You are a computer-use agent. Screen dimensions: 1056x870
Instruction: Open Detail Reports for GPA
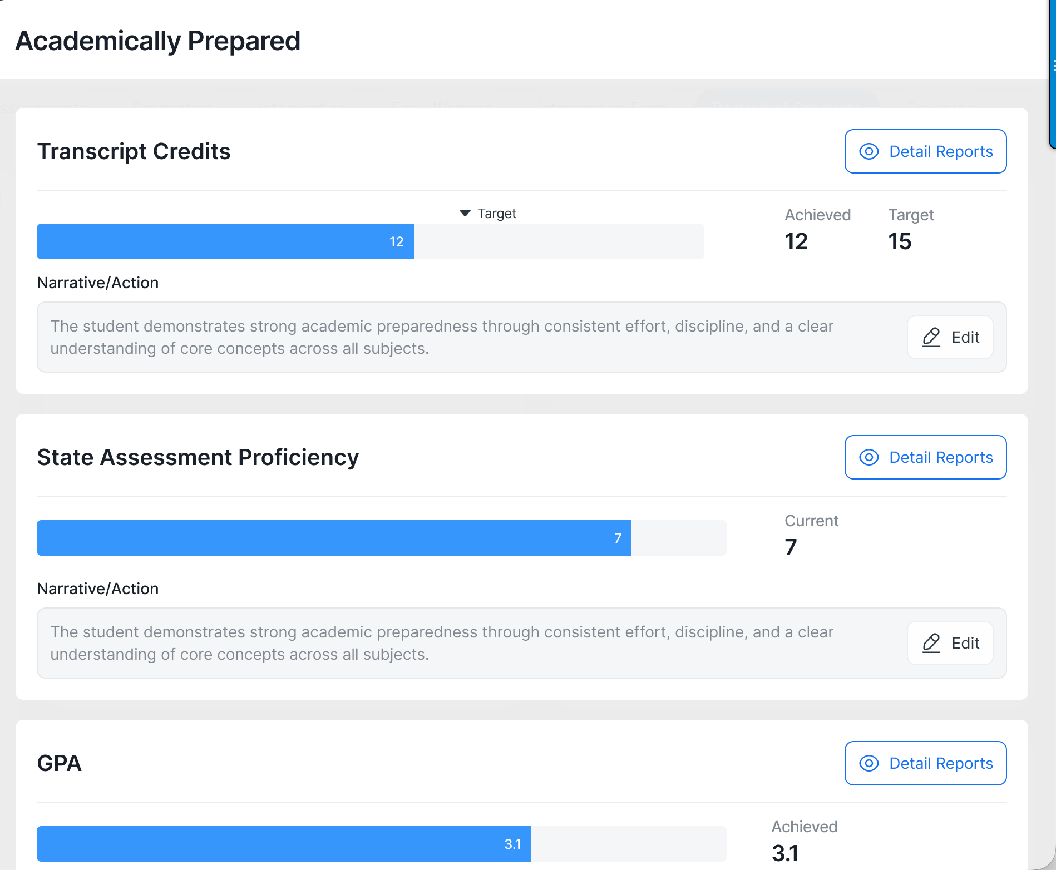coord(925,763)
